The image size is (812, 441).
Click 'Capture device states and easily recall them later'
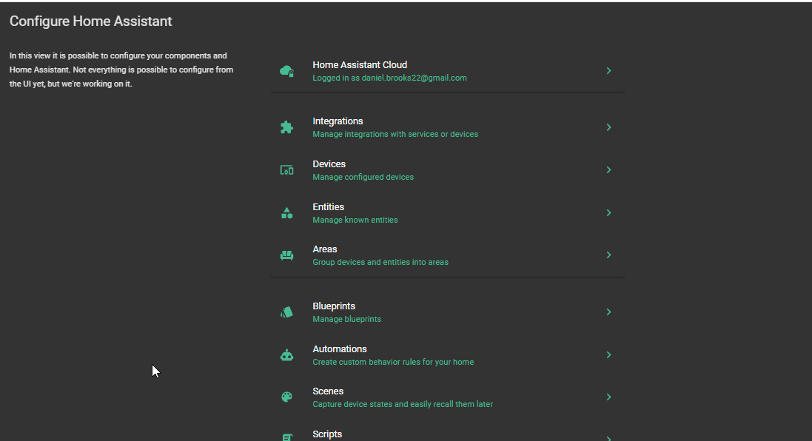click(x=403, y=404)
